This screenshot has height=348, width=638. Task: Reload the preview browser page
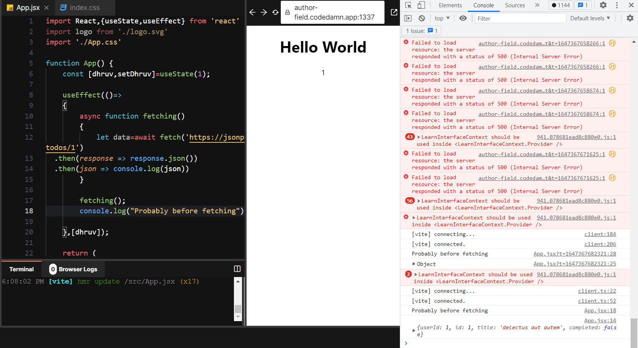click(275, 12)
